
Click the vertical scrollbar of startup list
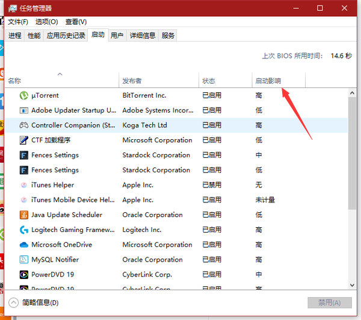tap(351, 181)
